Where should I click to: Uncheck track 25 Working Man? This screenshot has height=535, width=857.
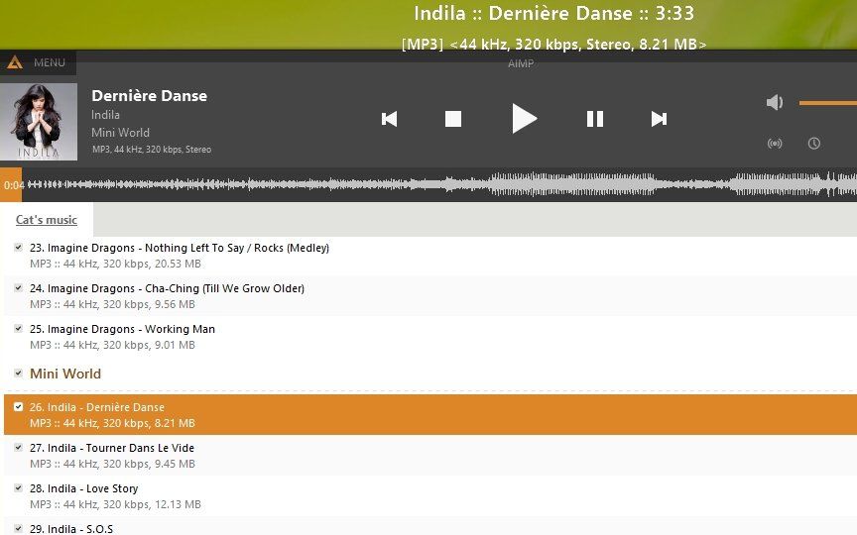pyautogui.click(x=18, y=328)
